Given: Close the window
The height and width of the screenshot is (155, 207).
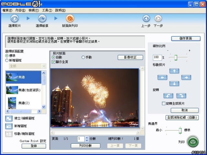Looking at the screenshot, I should [203, 4].
